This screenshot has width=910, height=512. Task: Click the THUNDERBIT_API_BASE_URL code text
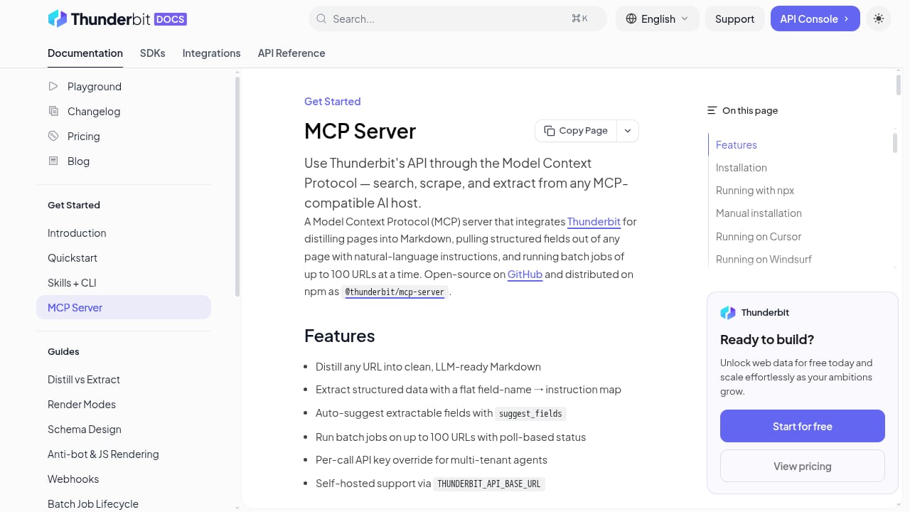tap(489, 484)
